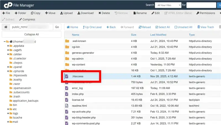Sort files by Last Modified column
The image size is (221, 125).
pyautogui.click(x=158, y=35)
